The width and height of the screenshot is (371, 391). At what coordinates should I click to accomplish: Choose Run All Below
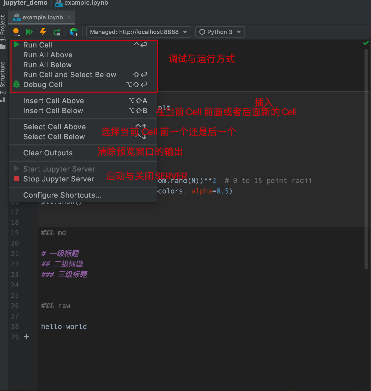83,65
